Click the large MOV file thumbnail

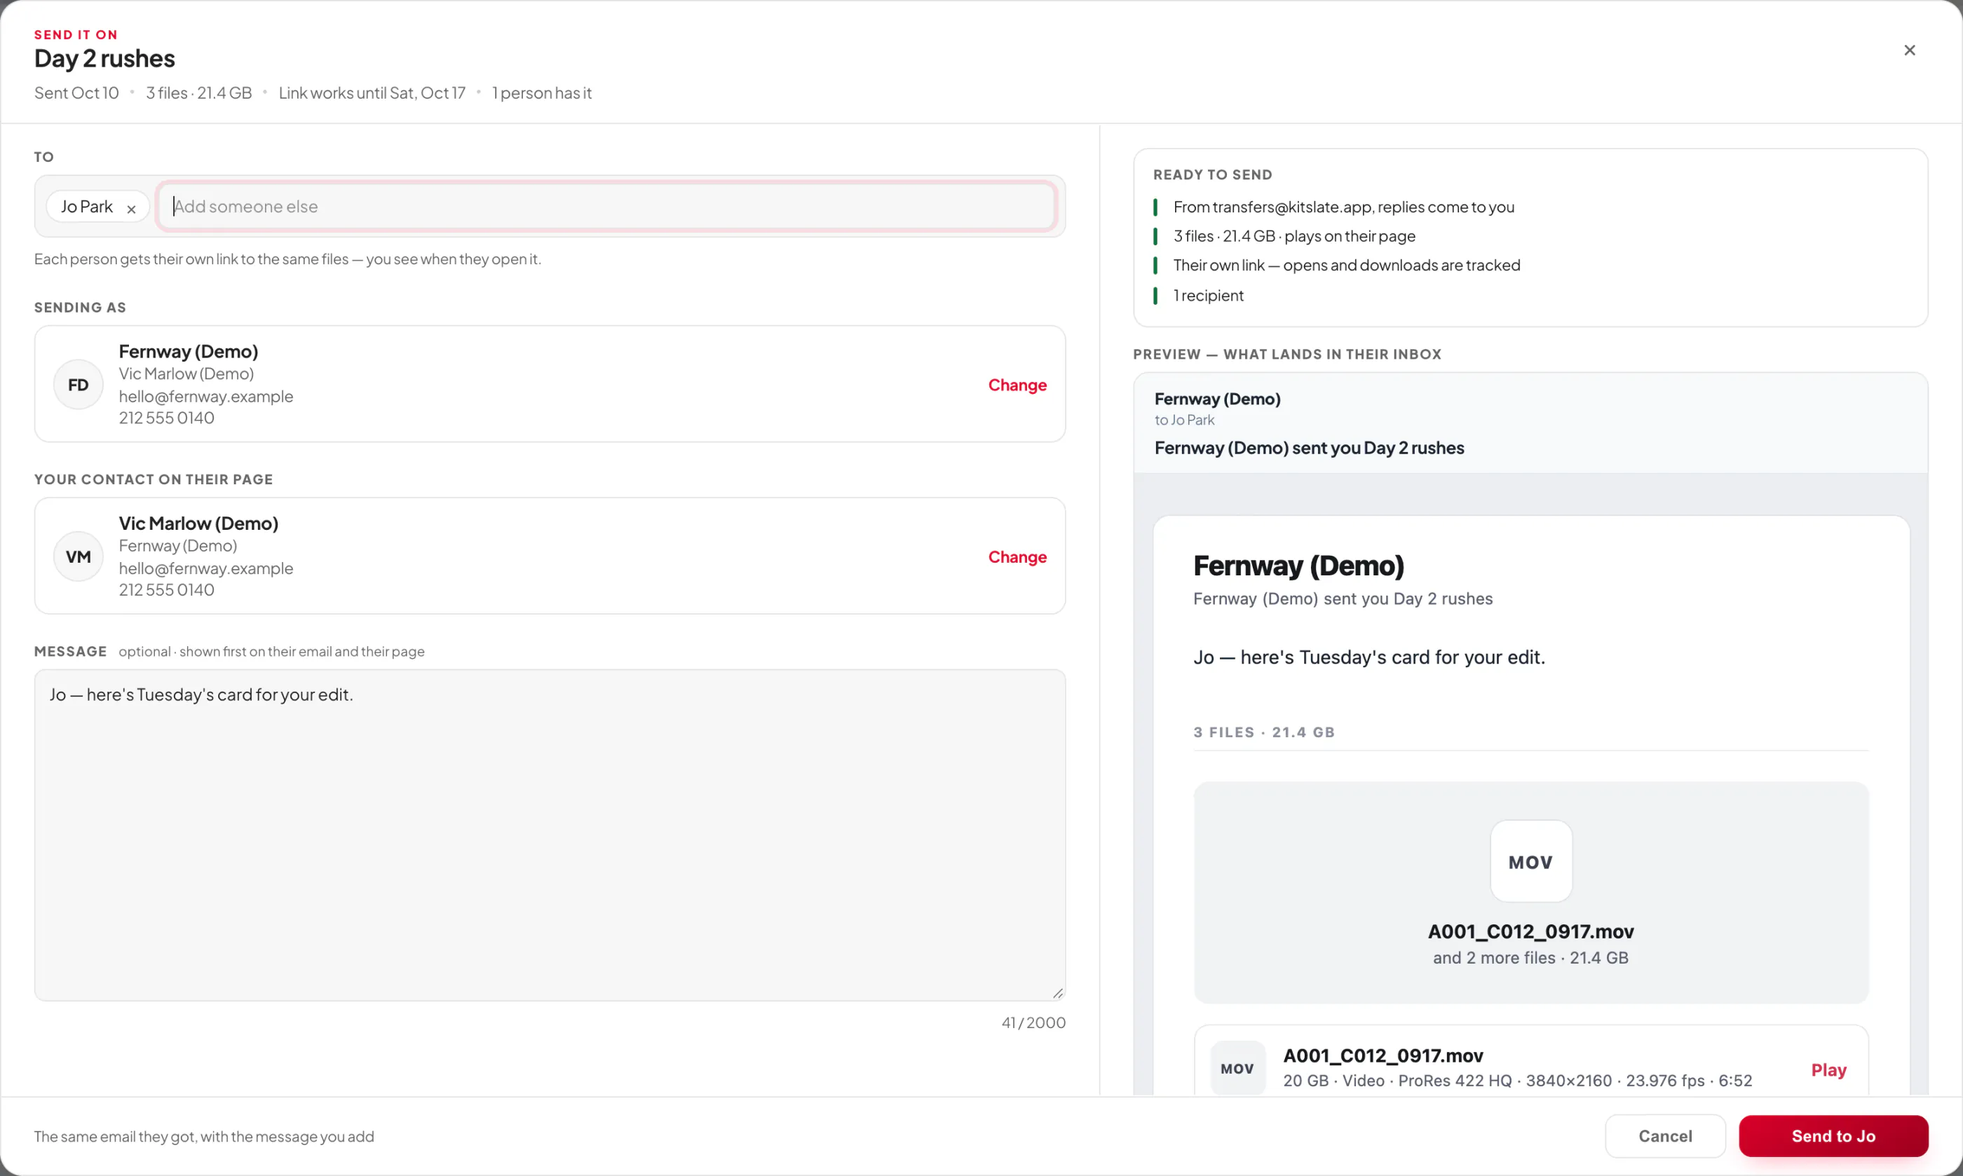pyautogui.click(x=1530, y=861)
